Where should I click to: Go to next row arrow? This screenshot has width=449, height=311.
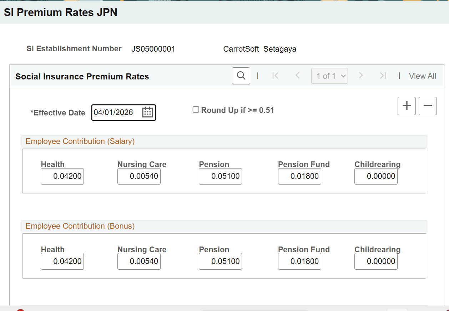point(361,76)
